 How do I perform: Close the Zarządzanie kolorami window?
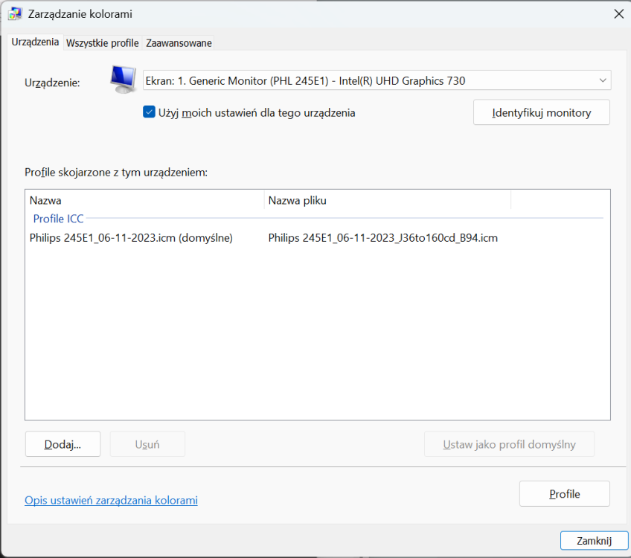click(x=618, y=14)
